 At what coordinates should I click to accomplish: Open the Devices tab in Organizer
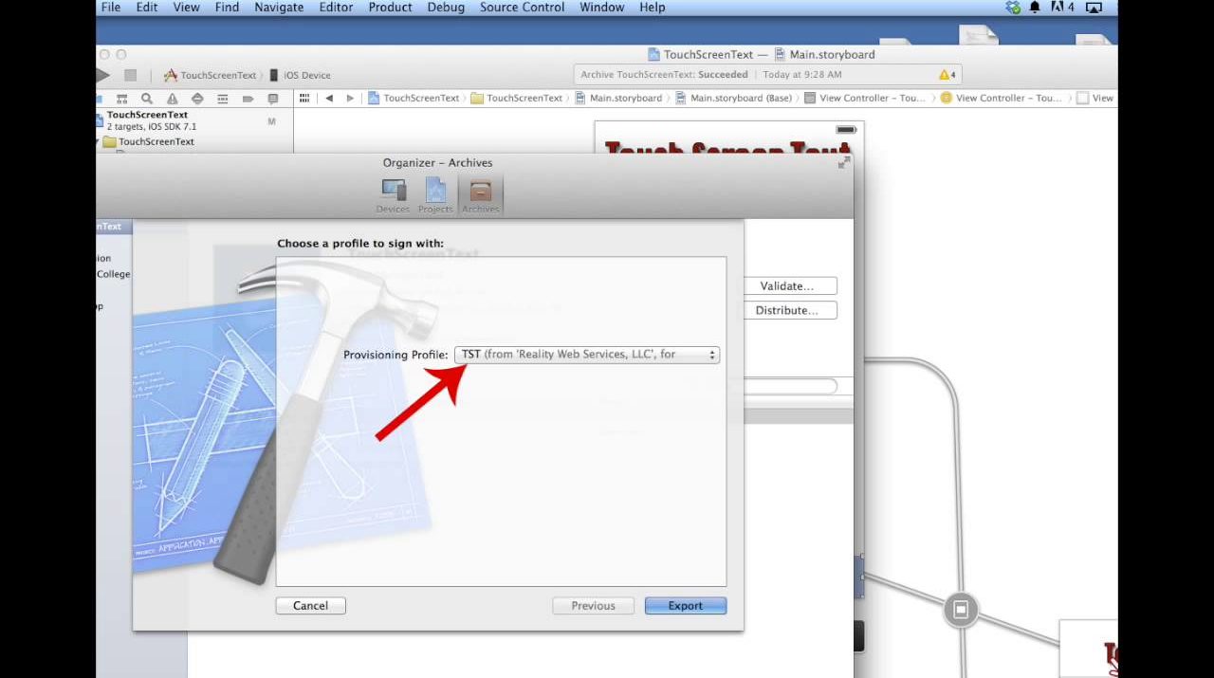[x=393, y=194]
